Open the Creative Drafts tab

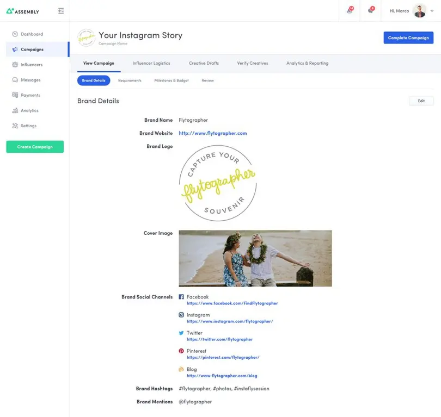(204, 63)
